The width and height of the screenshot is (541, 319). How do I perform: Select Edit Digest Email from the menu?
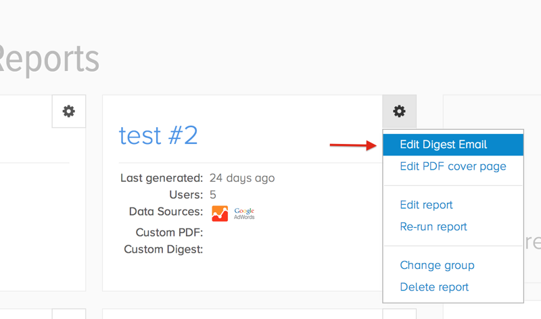pos(443,145)
